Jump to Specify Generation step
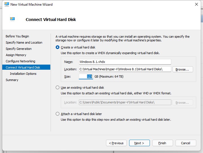The width and height of the screenshot is (203, 153). (x=19, y=49)
